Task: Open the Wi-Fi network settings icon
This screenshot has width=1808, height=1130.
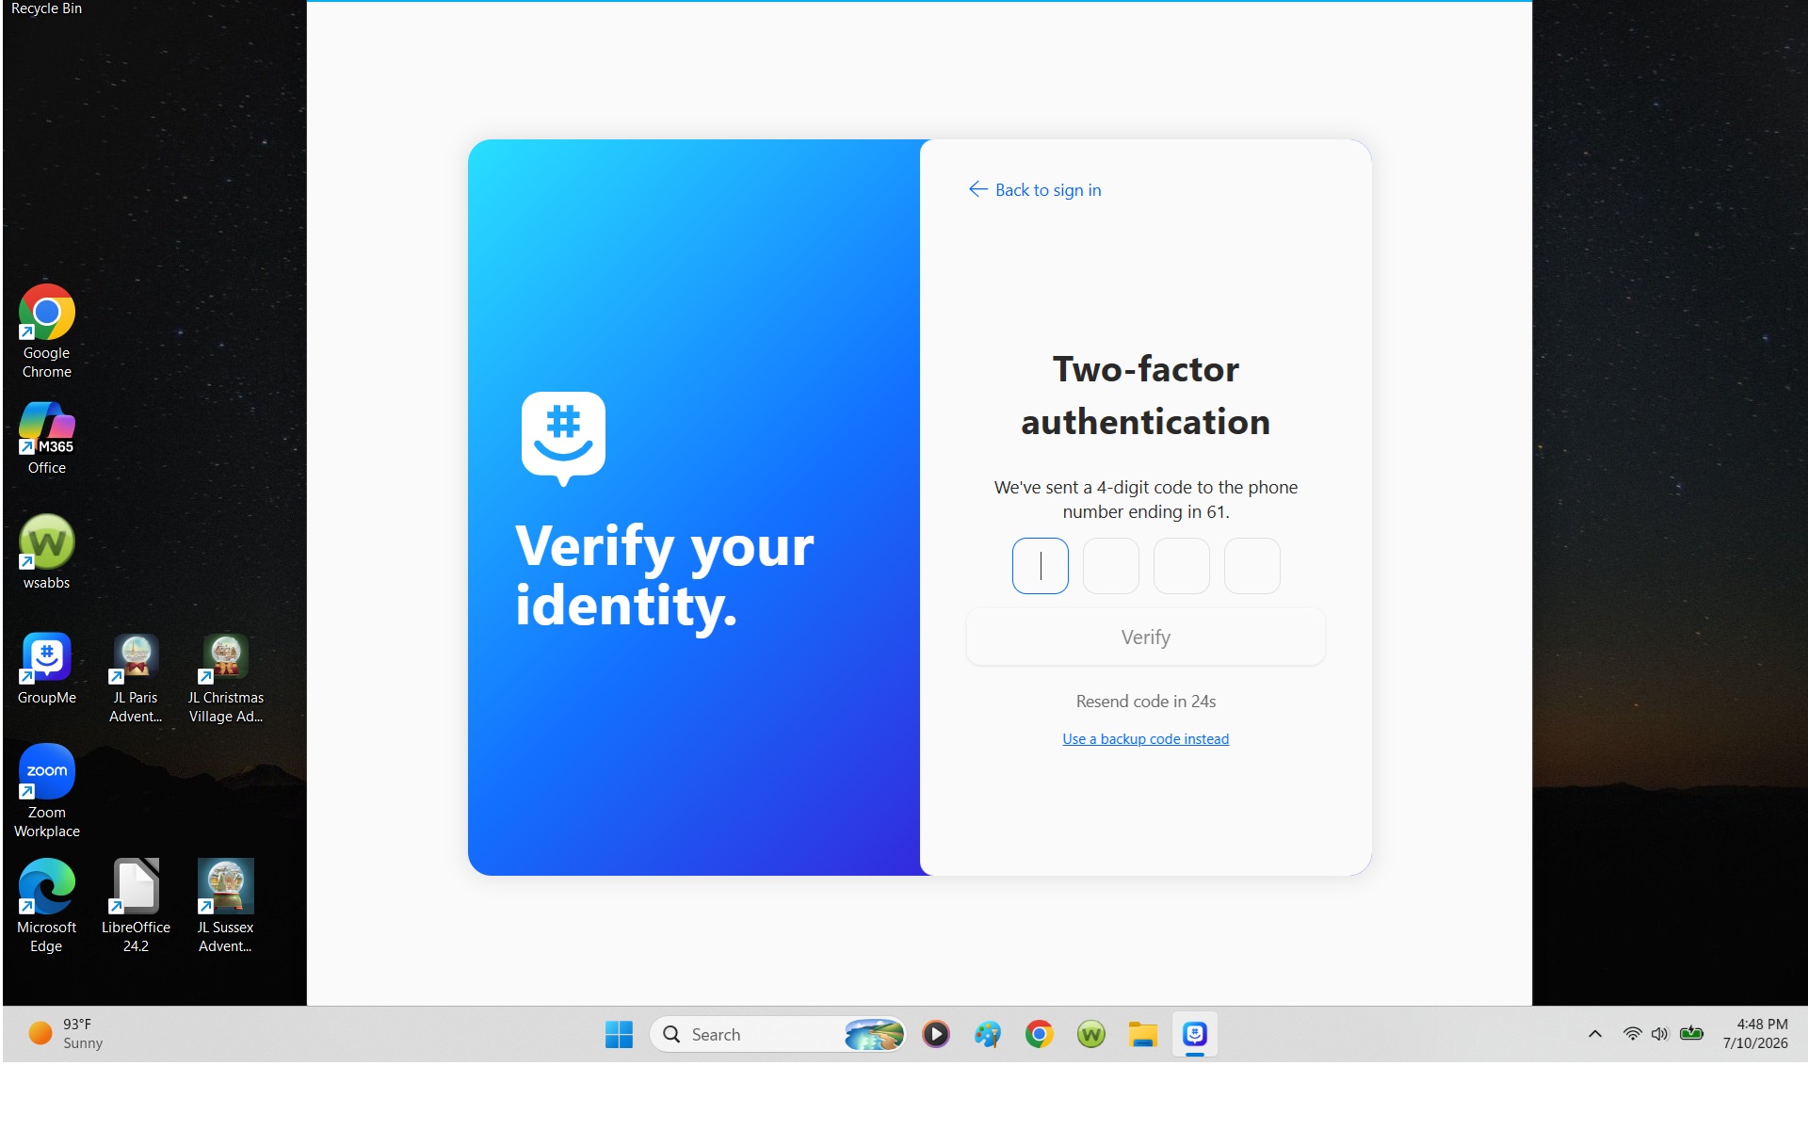Action: click(x=1632, y=1034)
